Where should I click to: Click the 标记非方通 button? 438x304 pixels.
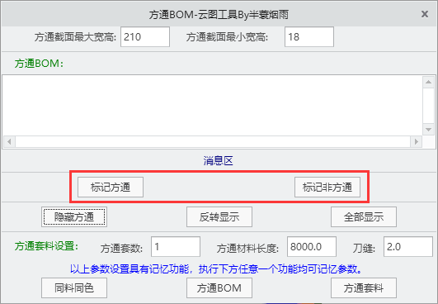[x=327, y=187]
